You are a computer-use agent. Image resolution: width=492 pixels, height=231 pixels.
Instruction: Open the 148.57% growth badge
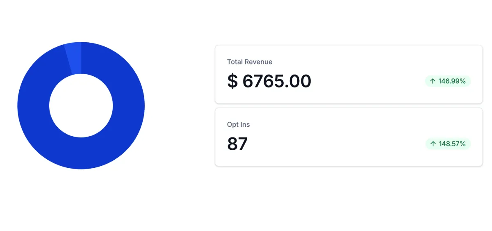[448, 144]
